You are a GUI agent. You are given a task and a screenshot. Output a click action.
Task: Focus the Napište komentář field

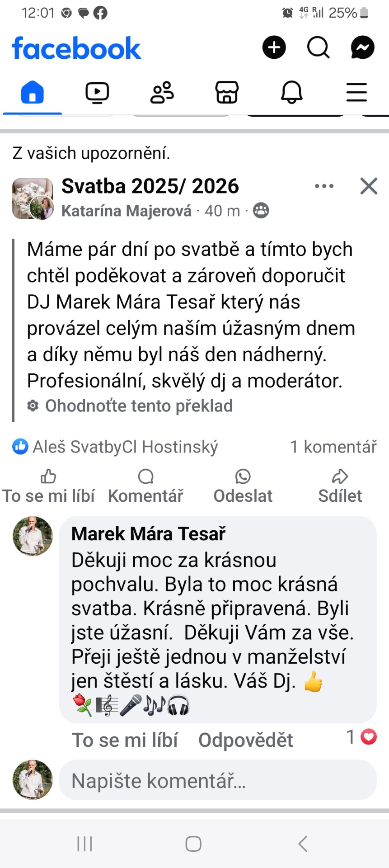pyautogui.click(x=218, y=780)
